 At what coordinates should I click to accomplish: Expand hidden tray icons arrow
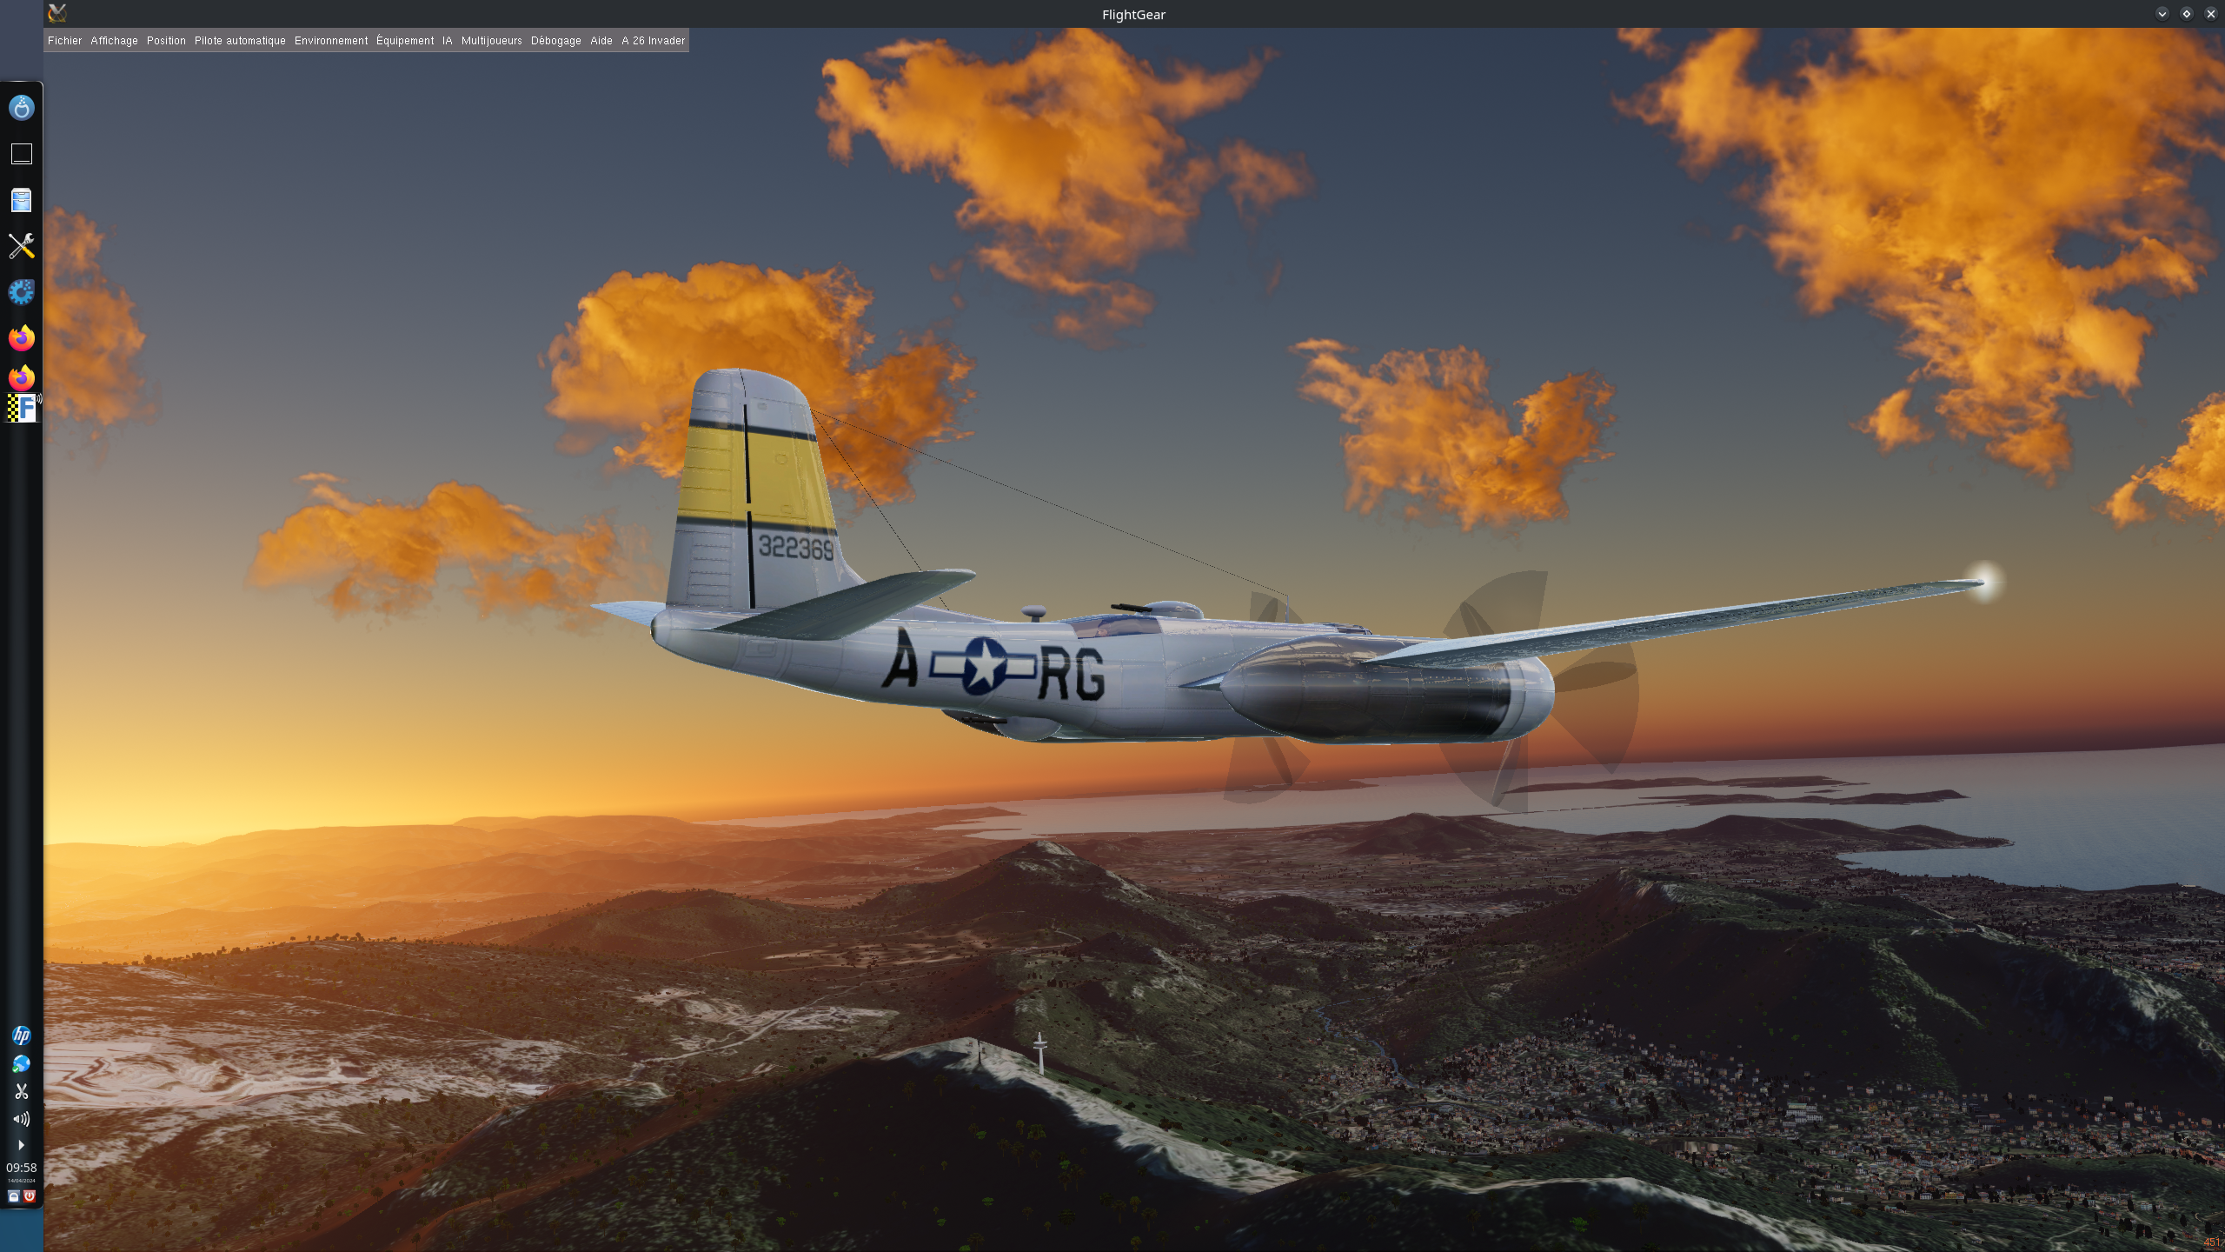pyautogui.click(x=21, y=1145)
